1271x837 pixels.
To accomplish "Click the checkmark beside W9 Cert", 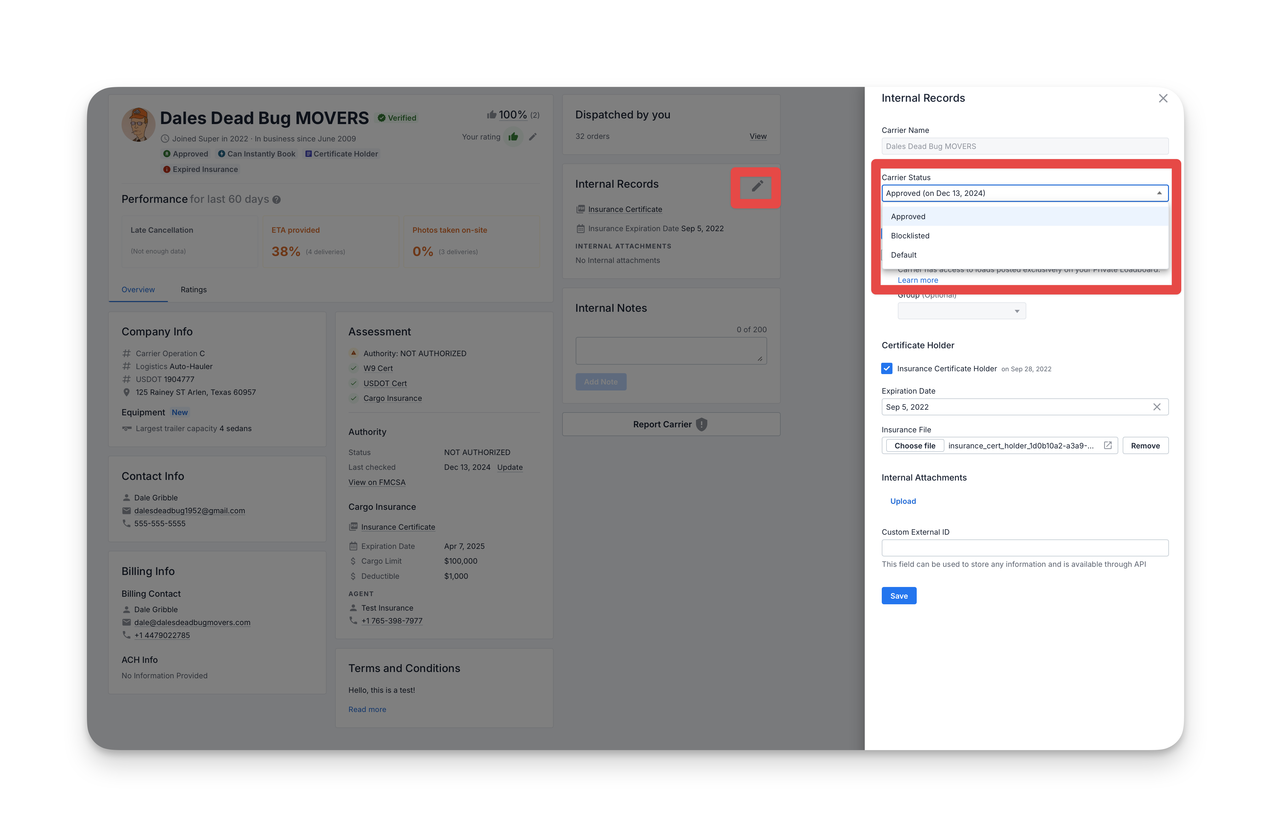I will pos(353,368).
